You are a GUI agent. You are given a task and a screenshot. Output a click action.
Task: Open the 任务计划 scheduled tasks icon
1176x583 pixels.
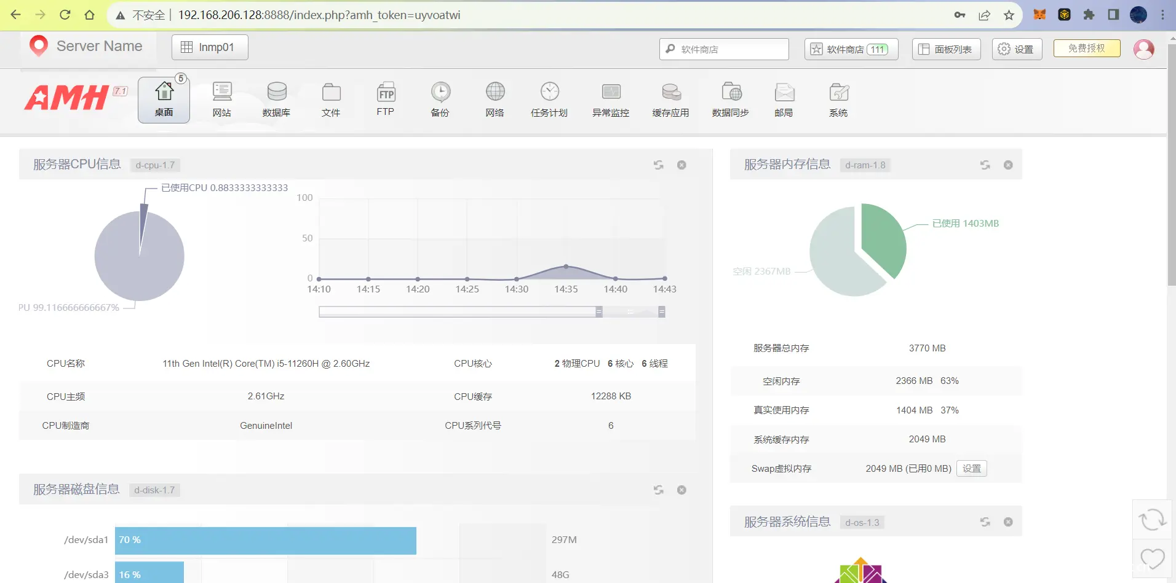click(x=549, y=100)
